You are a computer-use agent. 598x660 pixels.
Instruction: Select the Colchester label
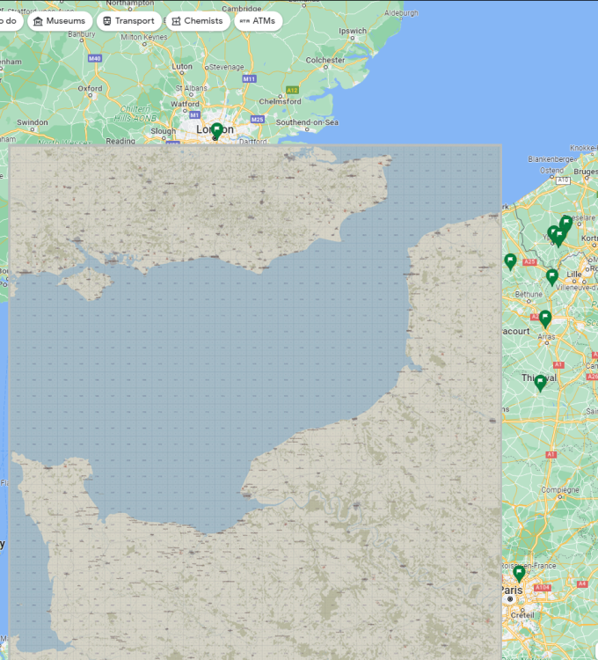pos(325,60)
